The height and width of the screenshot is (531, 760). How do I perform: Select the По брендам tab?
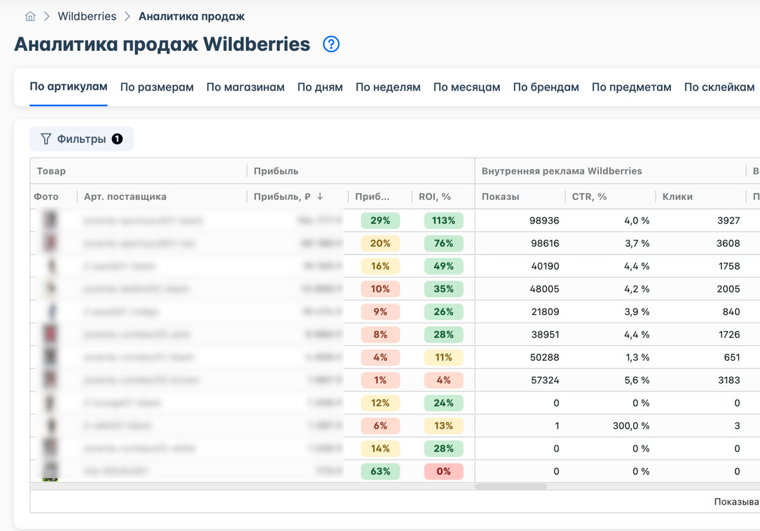coord(546,87)
